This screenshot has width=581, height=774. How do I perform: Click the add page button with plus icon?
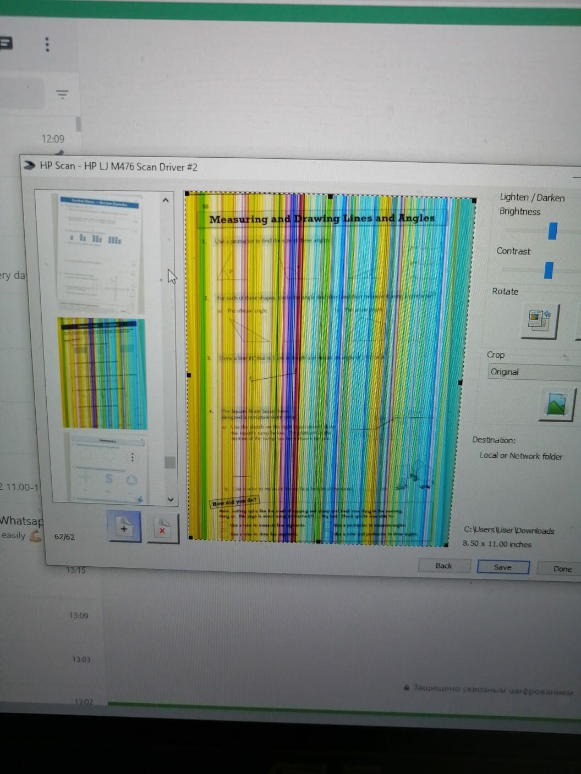[124, 527]
